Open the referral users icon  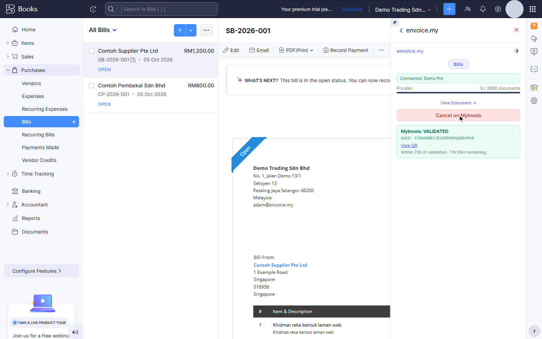click(x=468, y=9)
